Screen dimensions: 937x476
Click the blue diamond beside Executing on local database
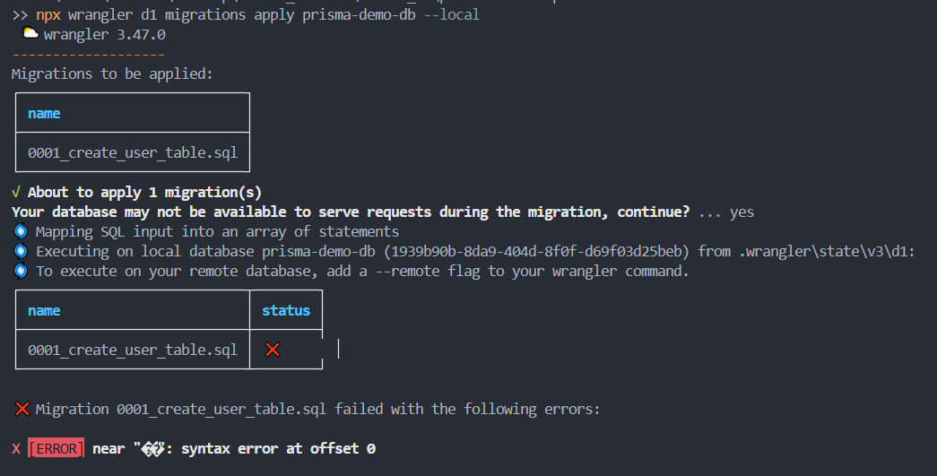pos(21,251)
